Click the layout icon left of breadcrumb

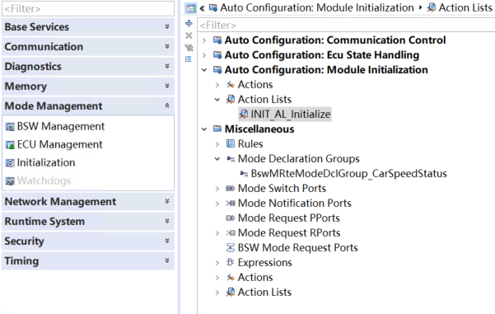point(191,8)
